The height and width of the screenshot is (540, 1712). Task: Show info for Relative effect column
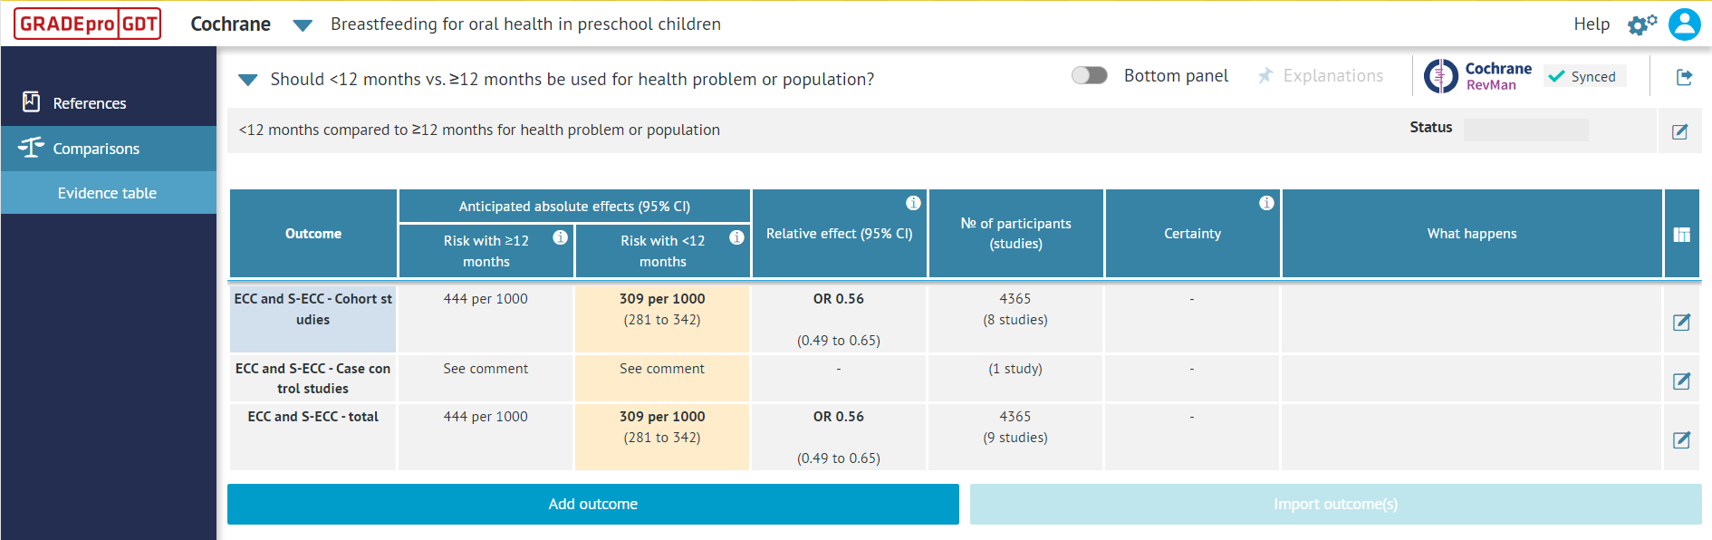coord(913,203)
